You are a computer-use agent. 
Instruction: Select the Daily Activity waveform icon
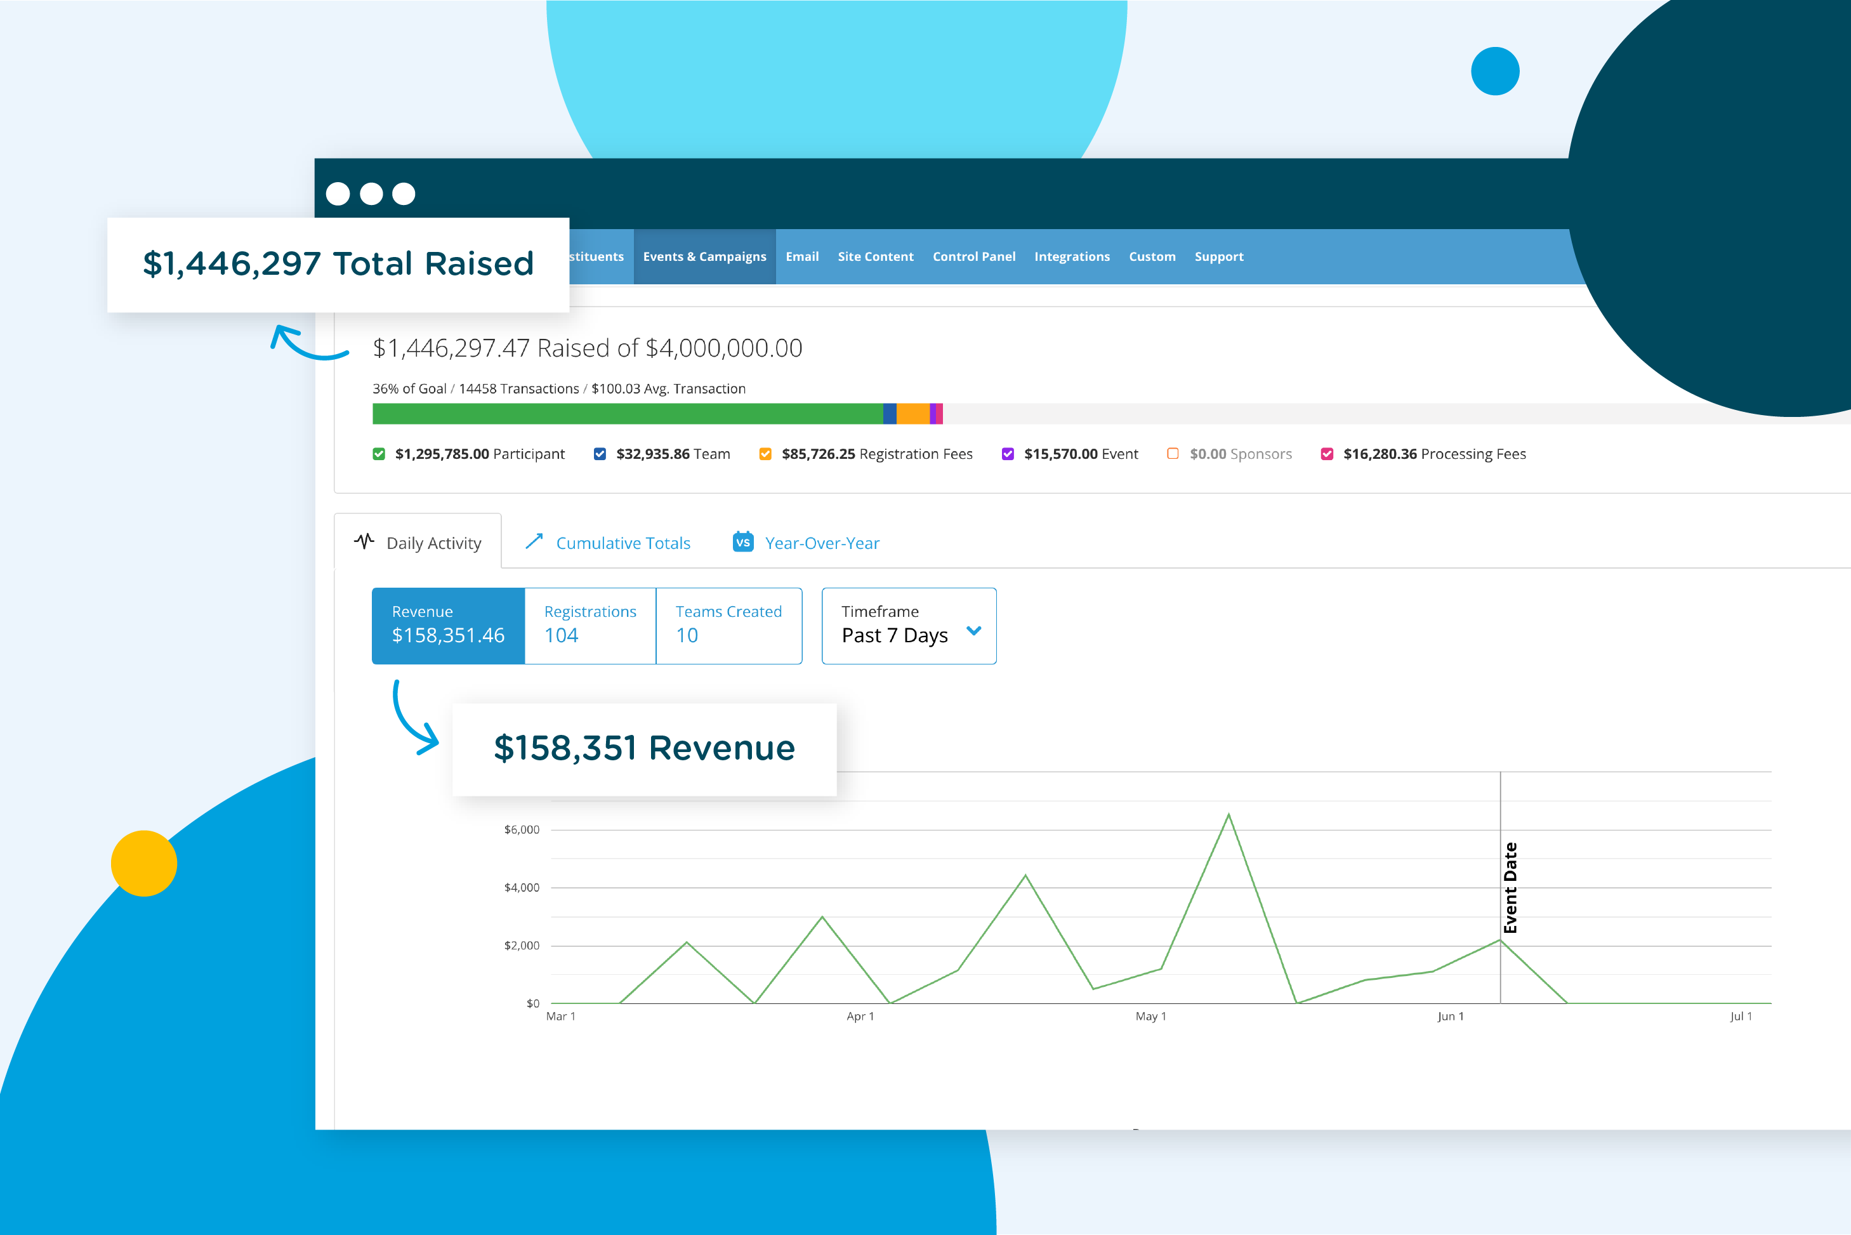point(364,541)
